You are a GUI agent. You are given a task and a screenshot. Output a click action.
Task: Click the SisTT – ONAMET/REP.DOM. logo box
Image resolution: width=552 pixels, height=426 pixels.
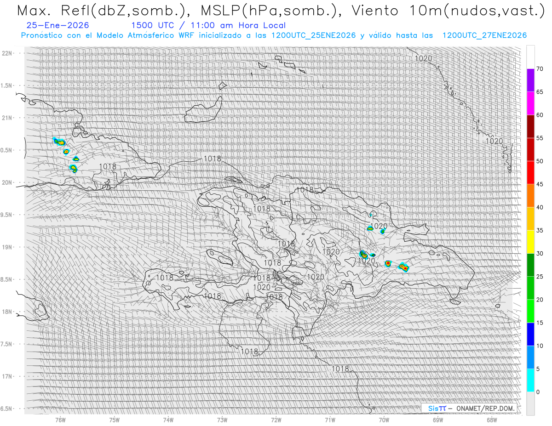469,408
